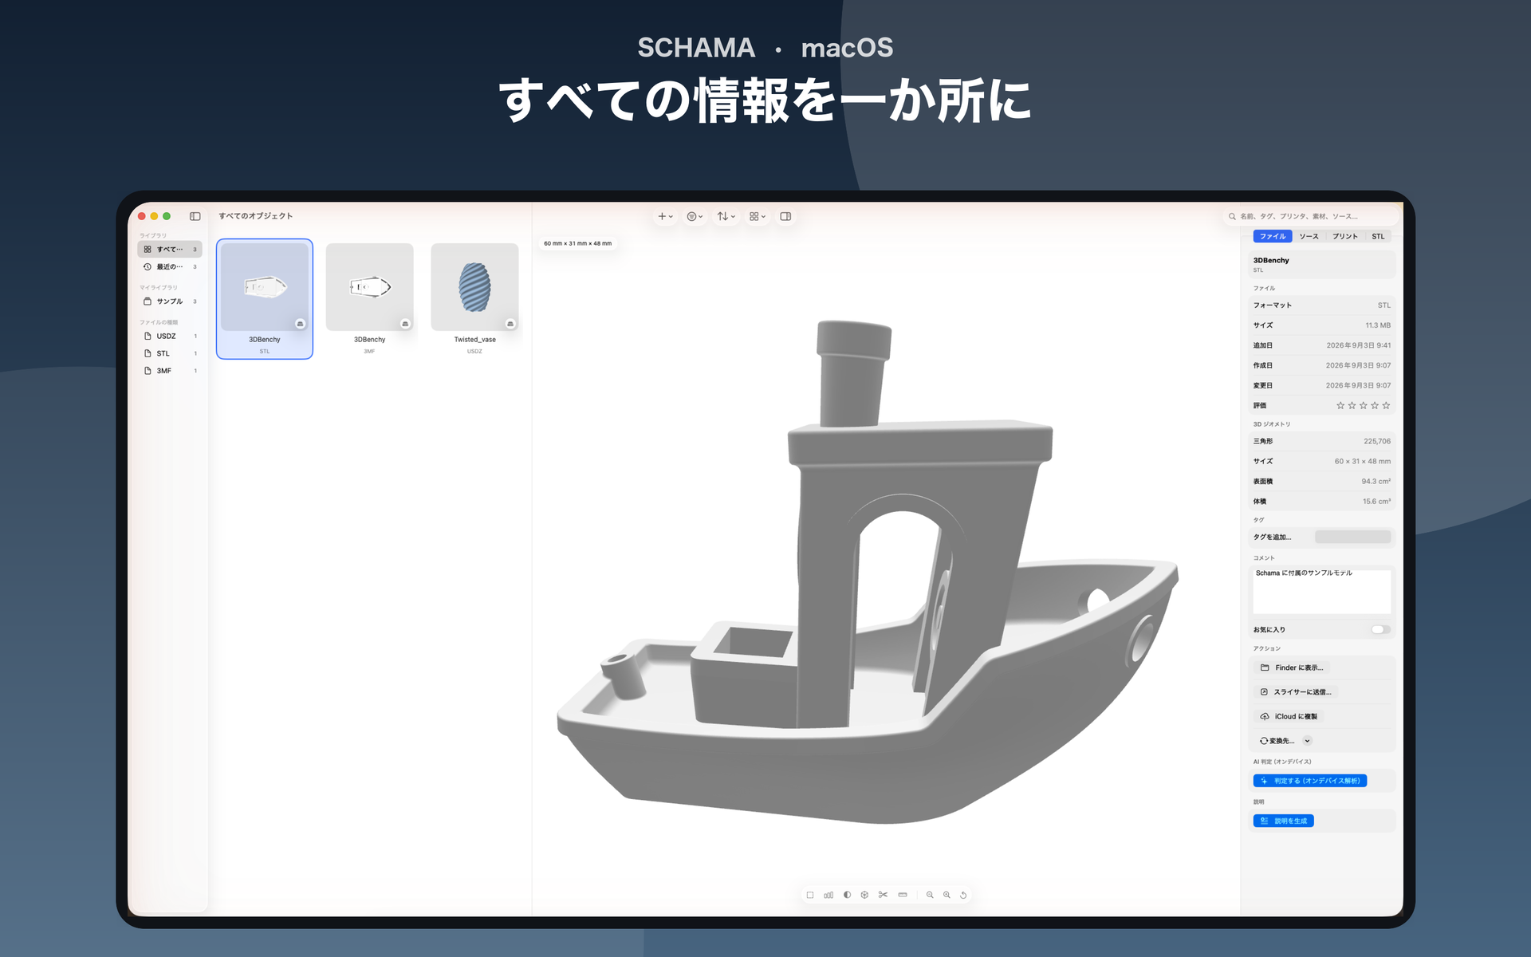This screenshot has height=957, width=1531.
Task: Open the grid view mode dropdown
Action: pos(757,216)
